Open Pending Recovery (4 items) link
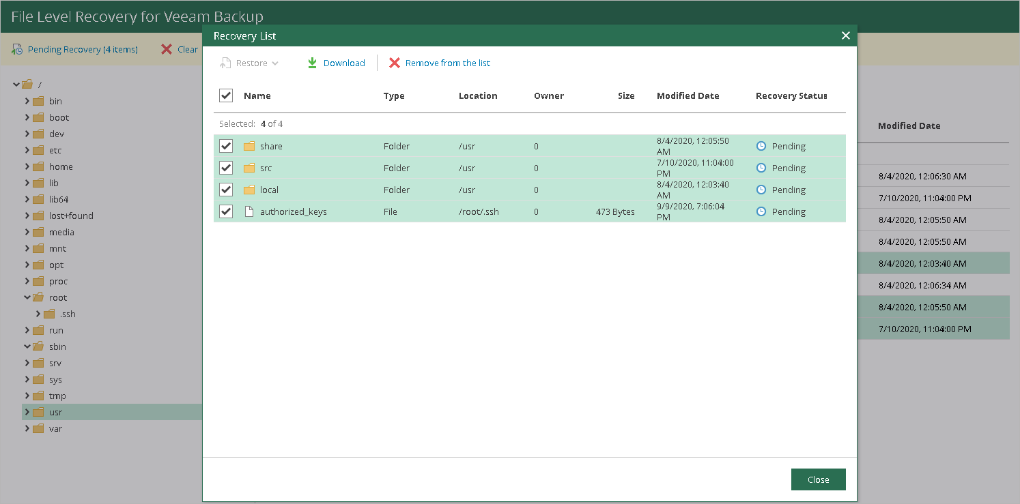 point(82,50)
